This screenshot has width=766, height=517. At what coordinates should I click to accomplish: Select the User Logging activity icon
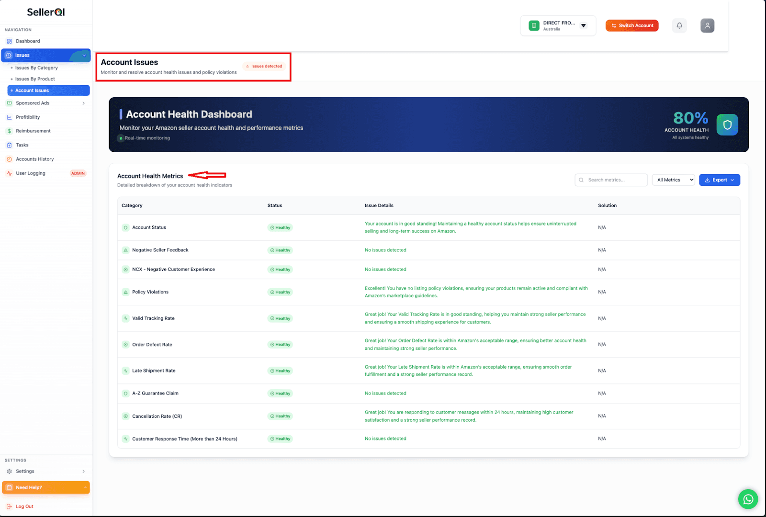[x=9, y=173]
